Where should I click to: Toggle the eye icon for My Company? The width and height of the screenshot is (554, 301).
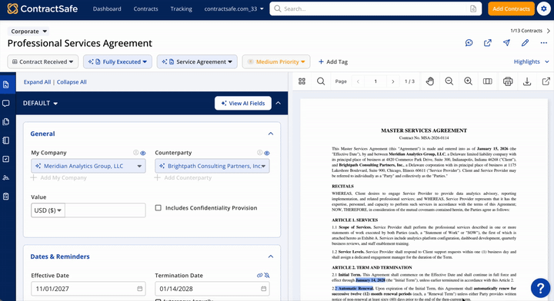143,153
